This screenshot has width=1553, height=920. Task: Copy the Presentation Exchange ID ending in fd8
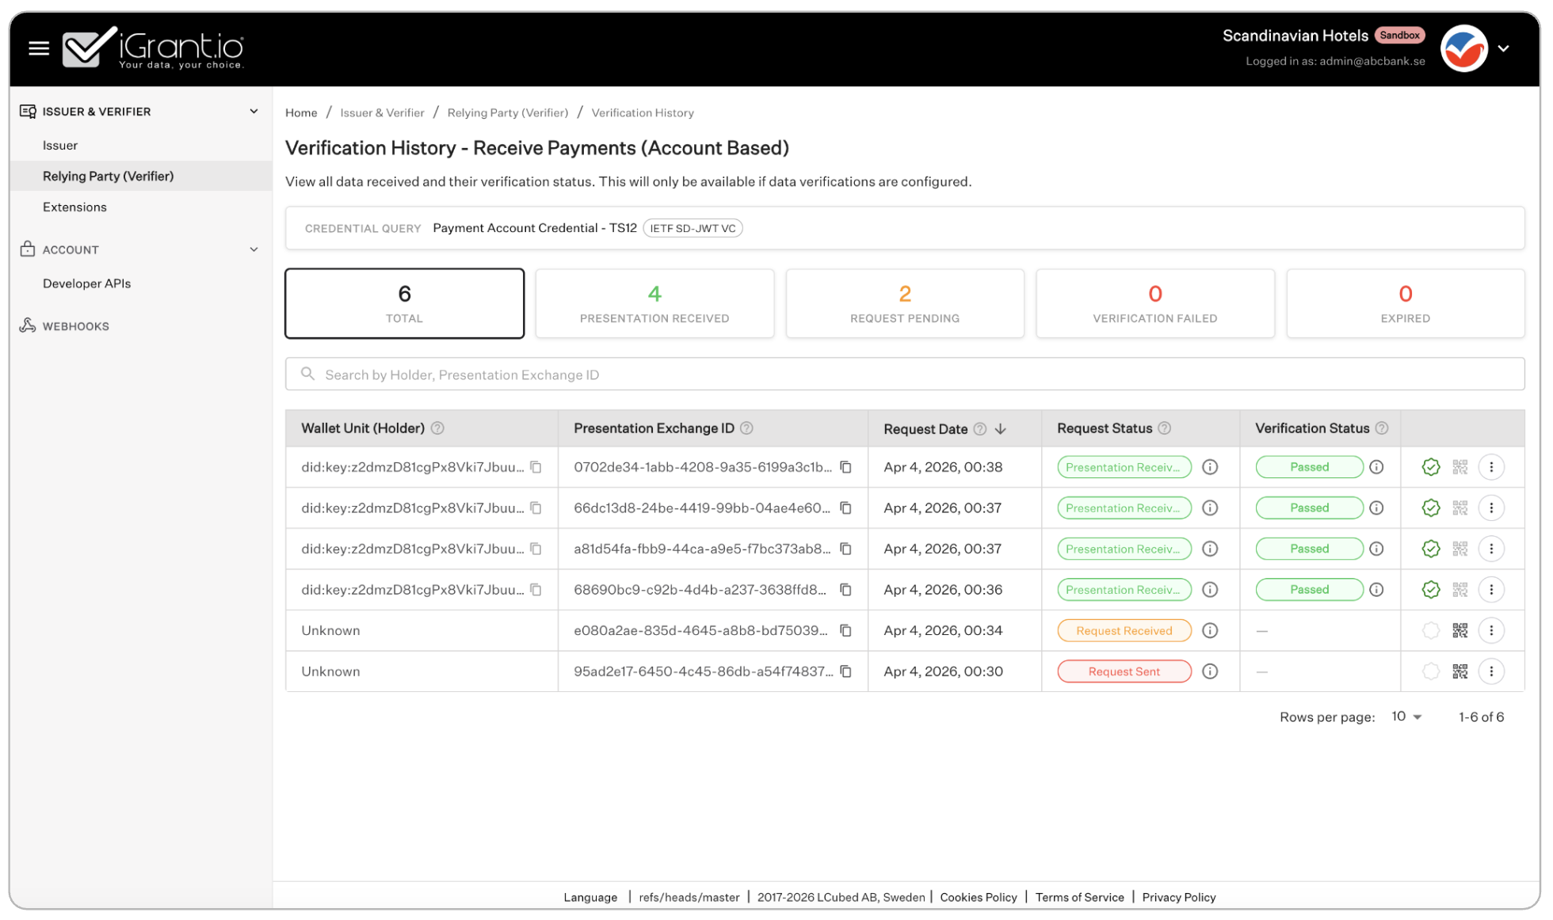click(x=845, y=589)
